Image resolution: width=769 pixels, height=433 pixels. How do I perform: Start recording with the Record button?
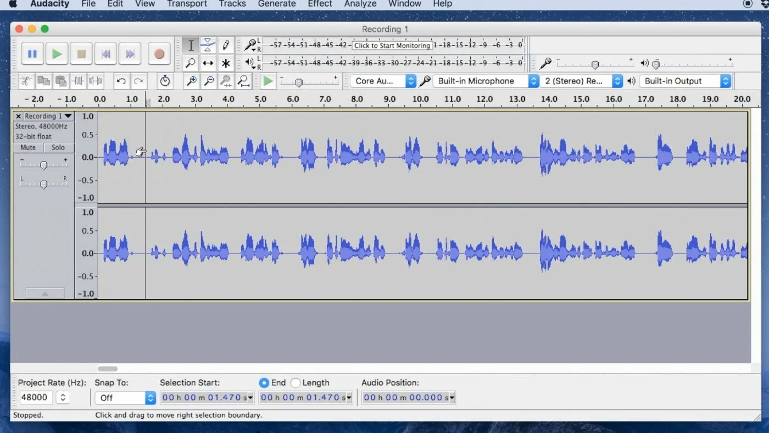click(x=159, y=54)
